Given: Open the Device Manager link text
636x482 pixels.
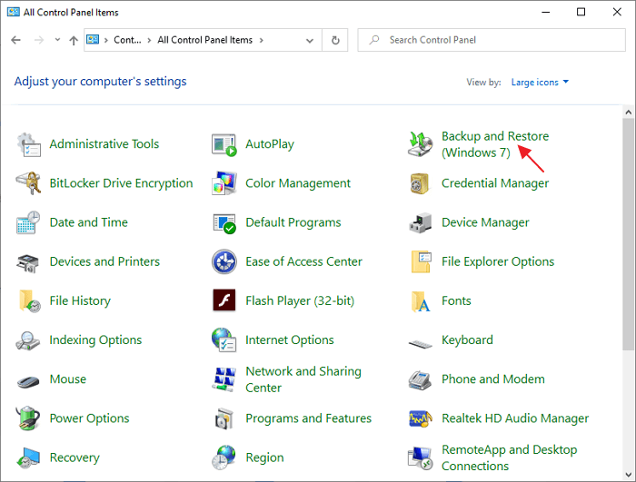Looking at the screenshot, I should 485,222.
